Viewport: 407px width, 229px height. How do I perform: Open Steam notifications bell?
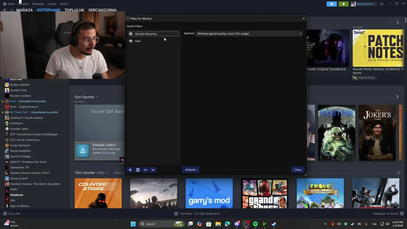click(x=343, y=4)
